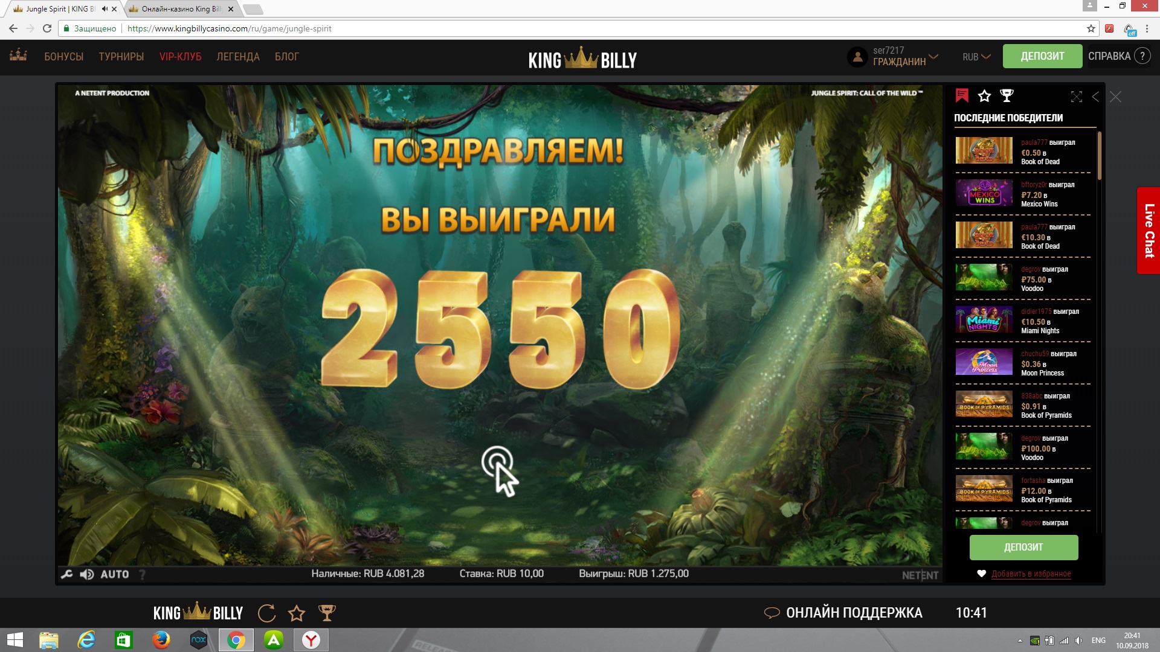Image resolution: width=1160 pixels, height=652 pixels.
Task: Click the fullscreen expand icon of the game
Action: 1077,97
